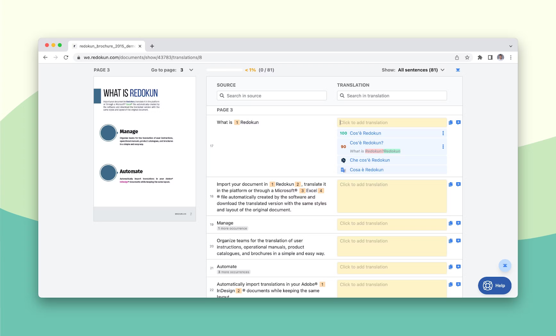Apply the 'Cos'è Redokun' 100% suggestion
556x336 pixels.
[365, 133]
